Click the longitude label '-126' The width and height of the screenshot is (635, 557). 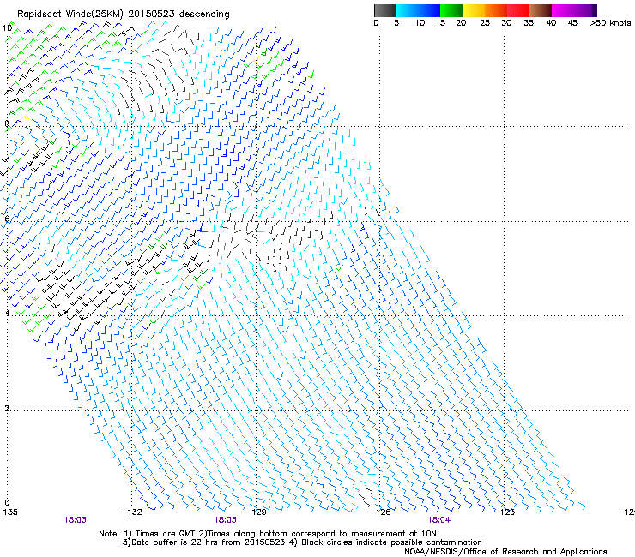click(x=380, y=512)
